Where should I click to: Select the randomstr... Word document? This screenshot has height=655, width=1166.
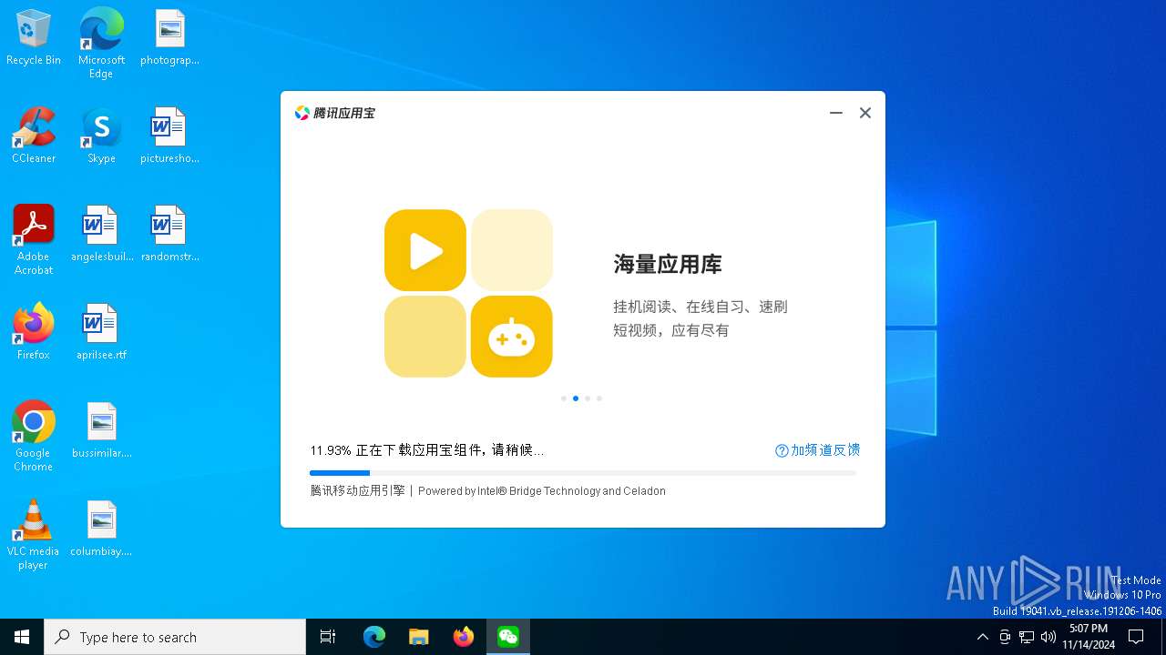pos(169,234)
